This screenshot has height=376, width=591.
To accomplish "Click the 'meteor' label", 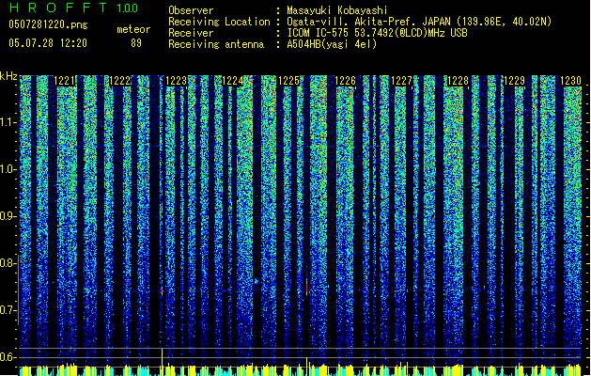I will pyautogui.click(x=133, y=29).
